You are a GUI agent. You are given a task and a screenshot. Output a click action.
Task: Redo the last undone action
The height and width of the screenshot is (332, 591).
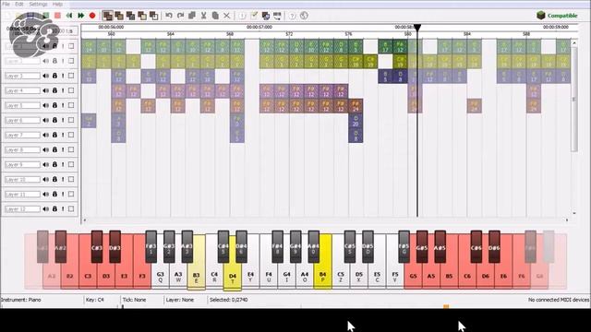[181, 16]
